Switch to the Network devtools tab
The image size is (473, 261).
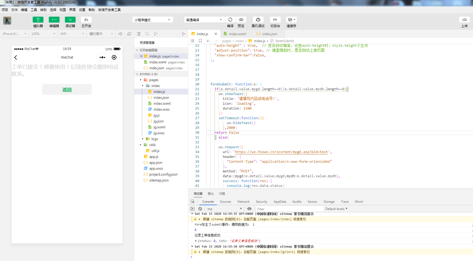(x=243, y=202)
